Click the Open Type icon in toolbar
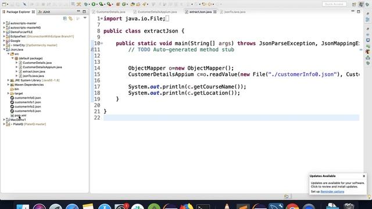 pos(133,4)
